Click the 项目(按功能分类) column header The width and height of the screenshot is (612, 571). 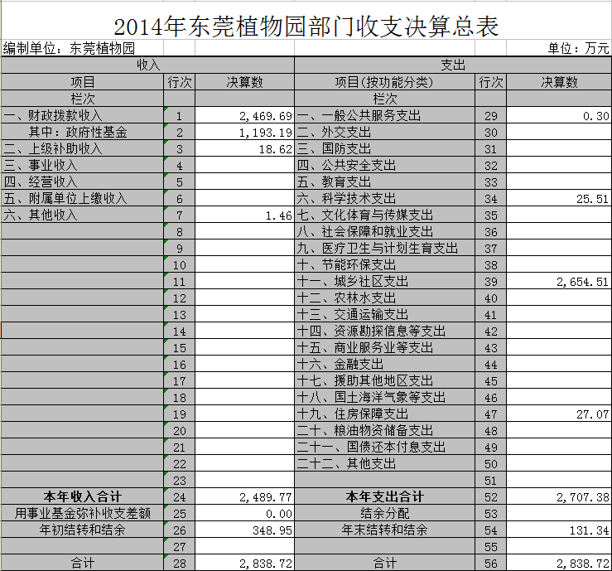coord(384,82)
